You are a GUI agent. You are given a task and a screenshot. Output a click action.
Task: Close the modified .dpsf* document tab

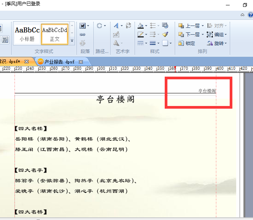[26, 62]
